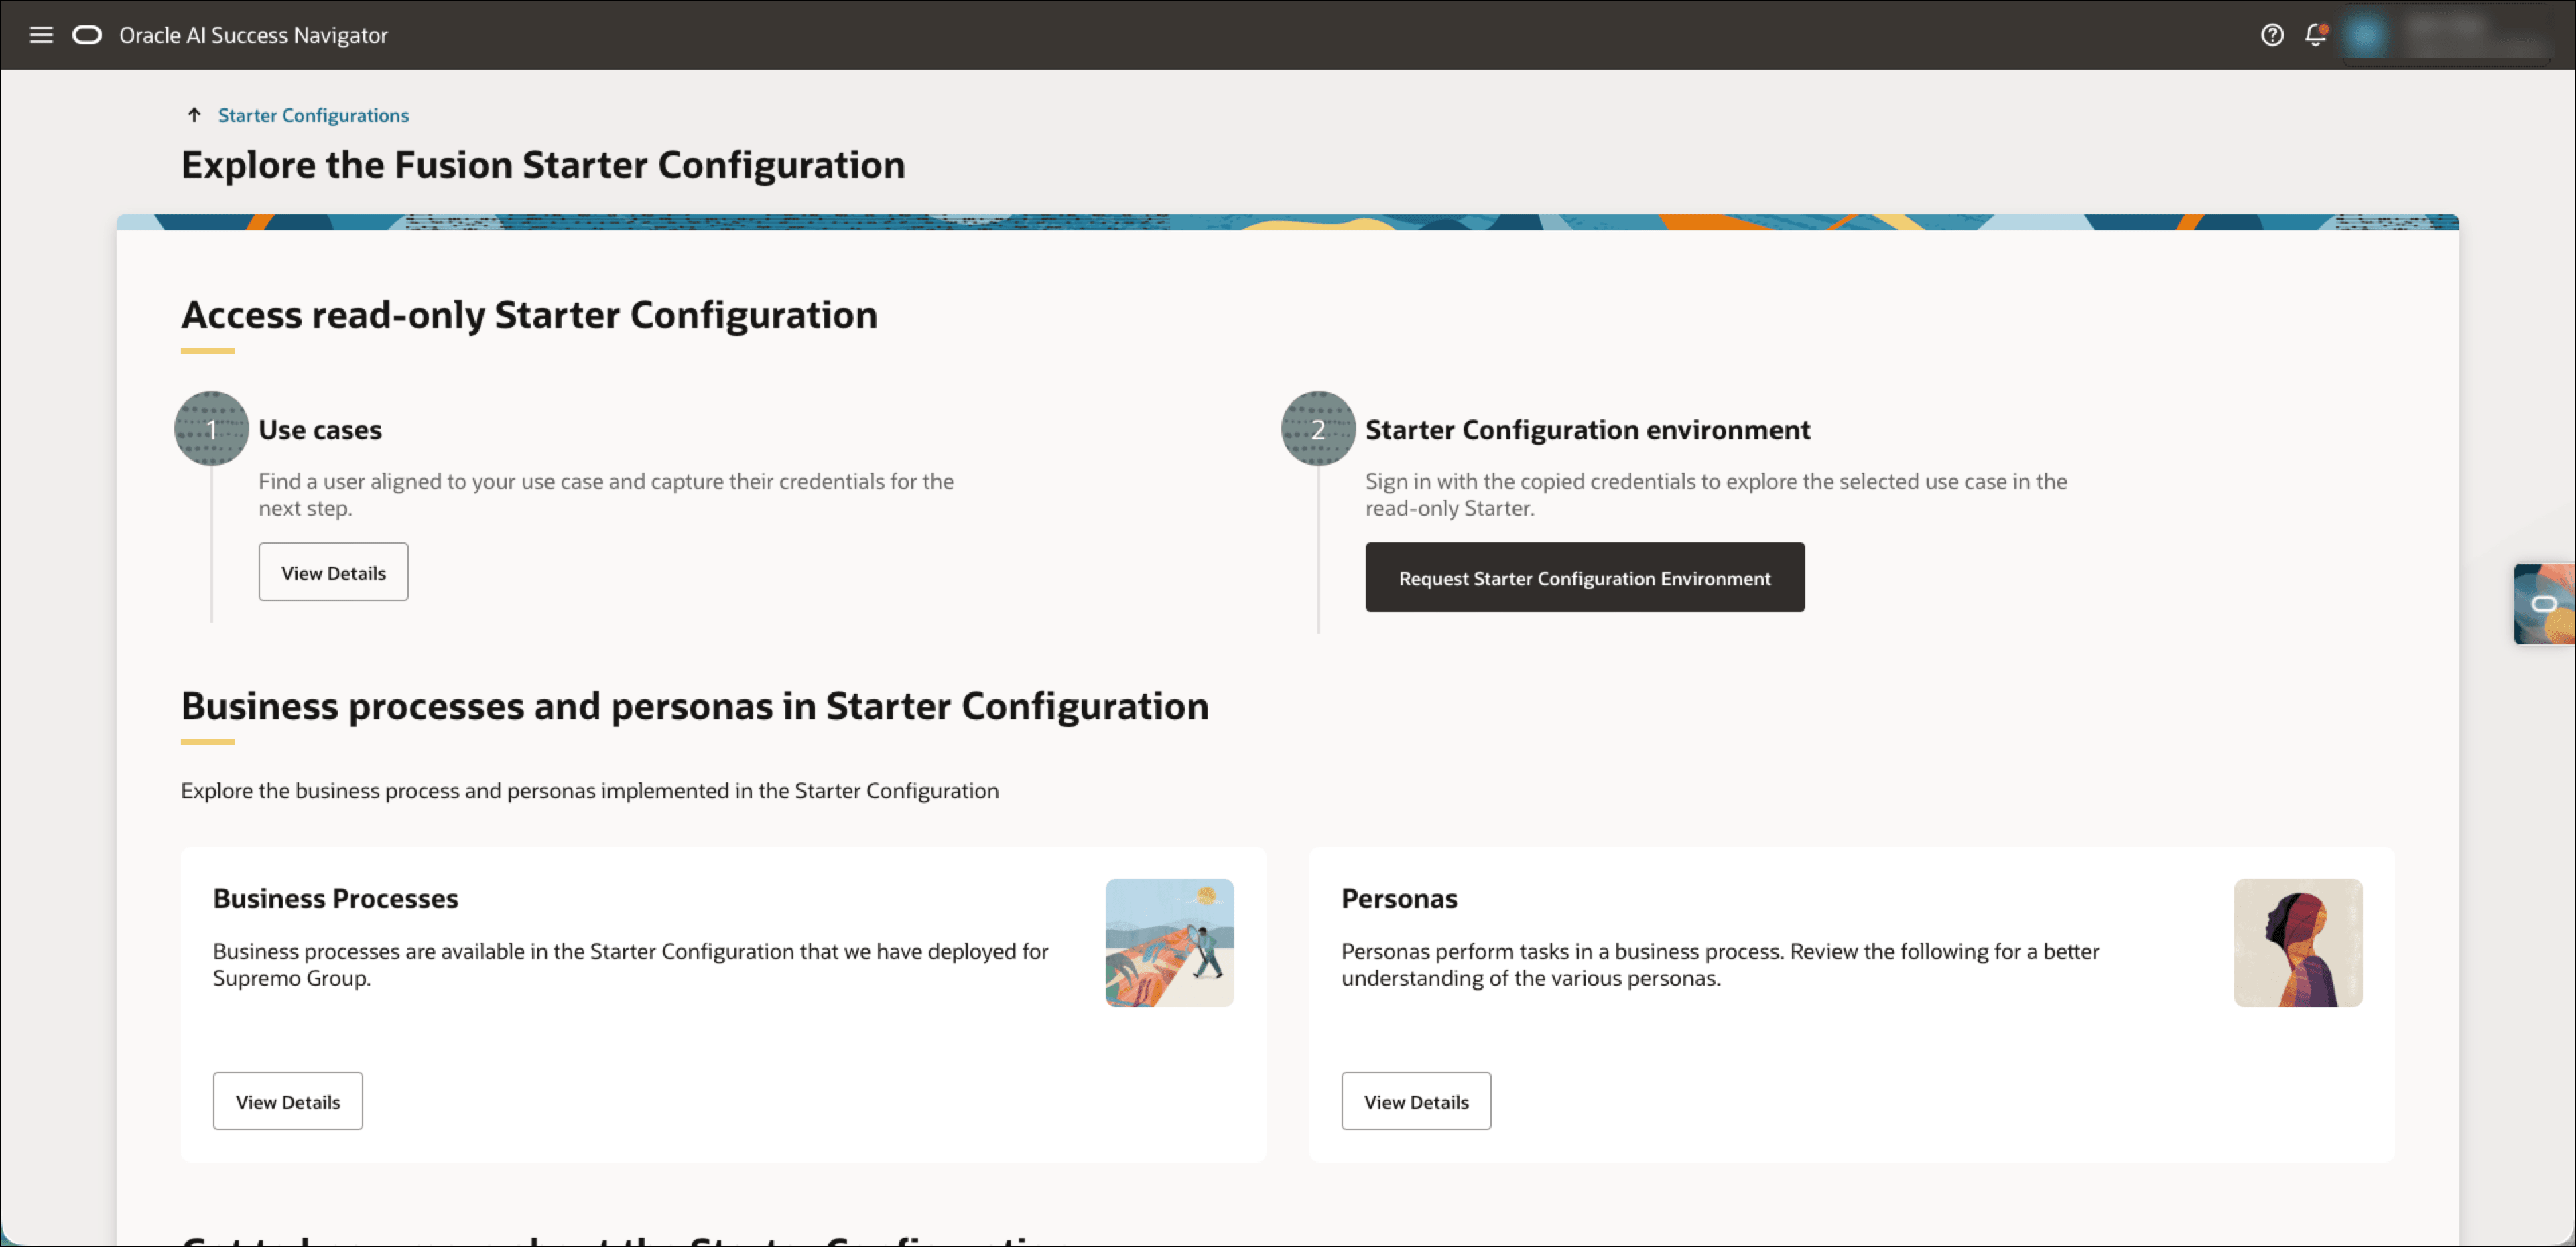2576x1247 pixels.
Task: Click the up arrow beside Starter Configurations
Action: [x=194, y=115]
